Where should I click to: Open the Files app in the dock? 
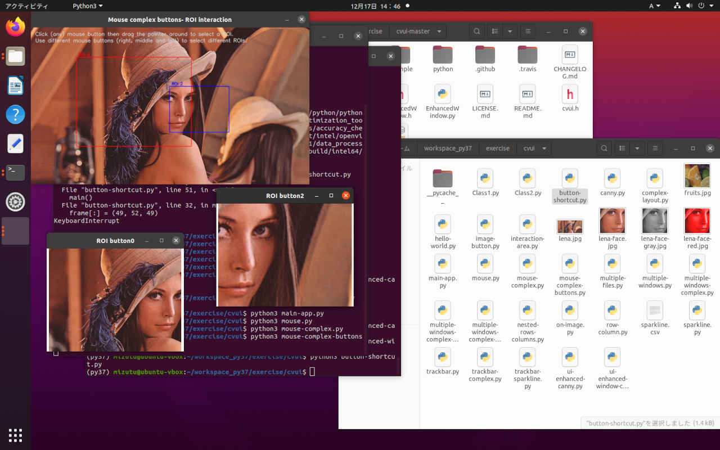pyautogui.click(x=15, y=56)
